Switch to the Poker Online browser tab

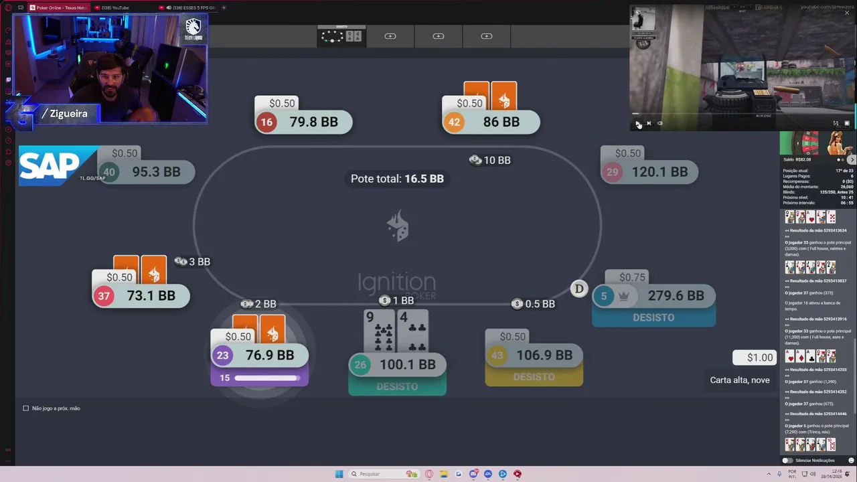click(60, 7)
